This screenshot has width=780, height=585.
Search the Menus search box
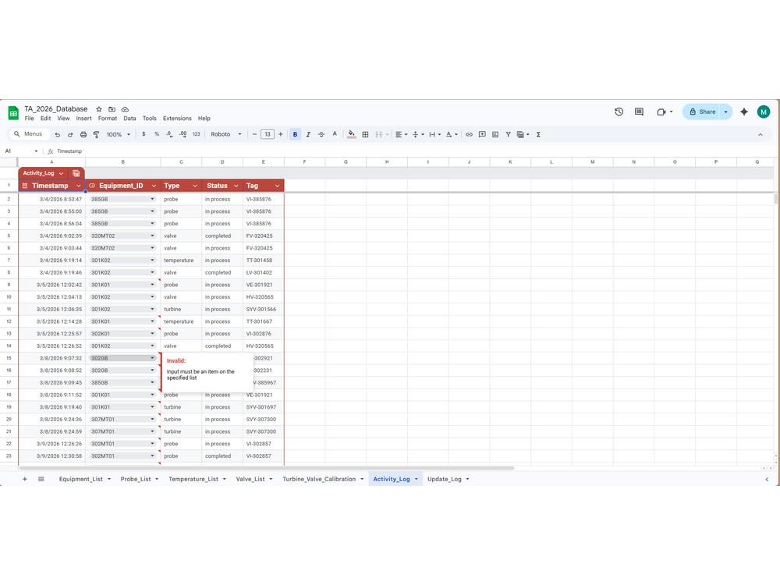pos(30,134)
